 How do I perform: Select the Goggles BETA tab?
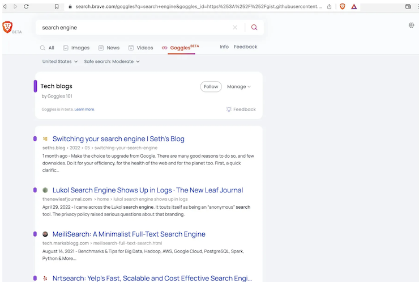[x=181, y=48]
